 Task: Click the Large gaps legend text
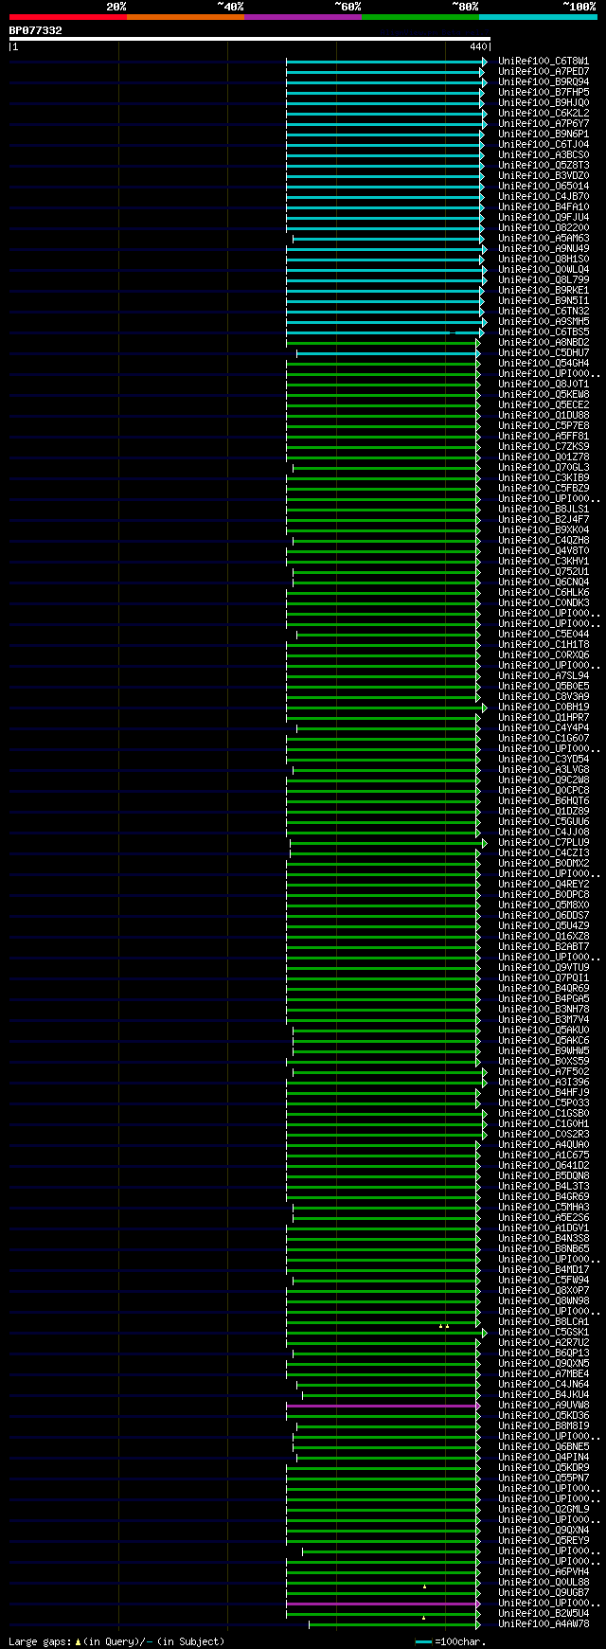(116, 1641)
